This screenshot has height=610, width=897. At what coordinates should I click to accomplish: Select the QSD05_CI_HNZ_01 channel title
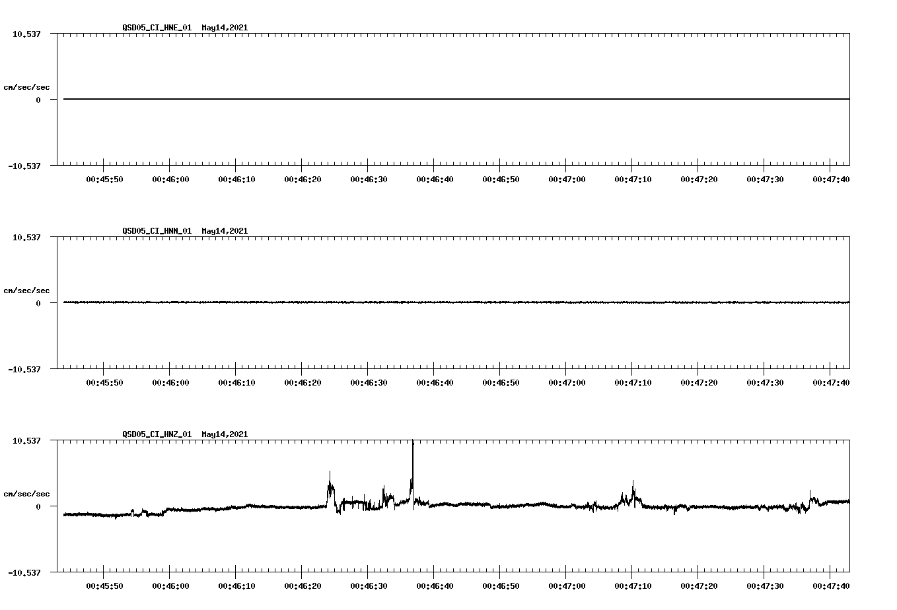155,434
